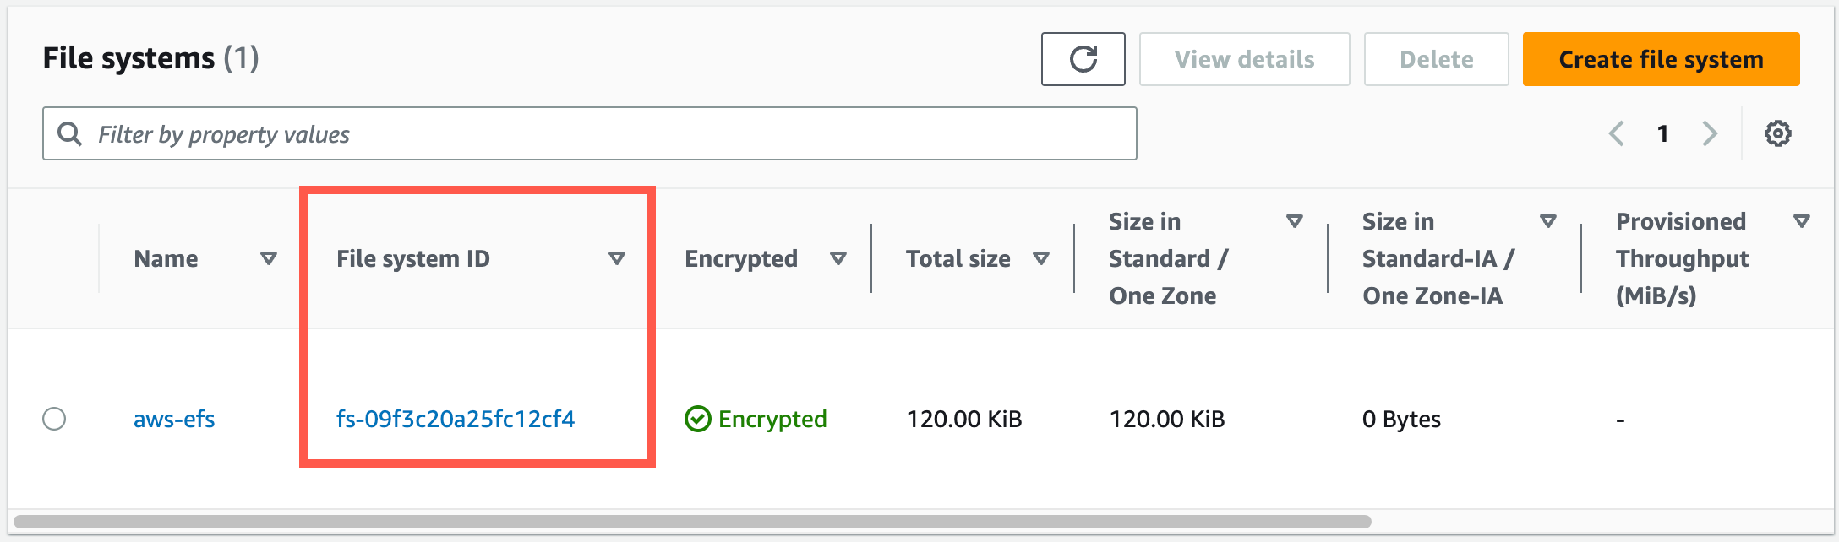Select the aws-efs file system radio button
1839x542 pixels.
pyautogui.click(x=55, y=418)
